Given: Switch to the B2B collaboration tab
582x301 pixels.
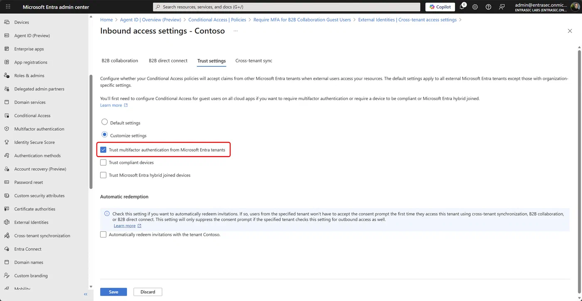Looking at the screenshot, I should click(x=120, y=61).
